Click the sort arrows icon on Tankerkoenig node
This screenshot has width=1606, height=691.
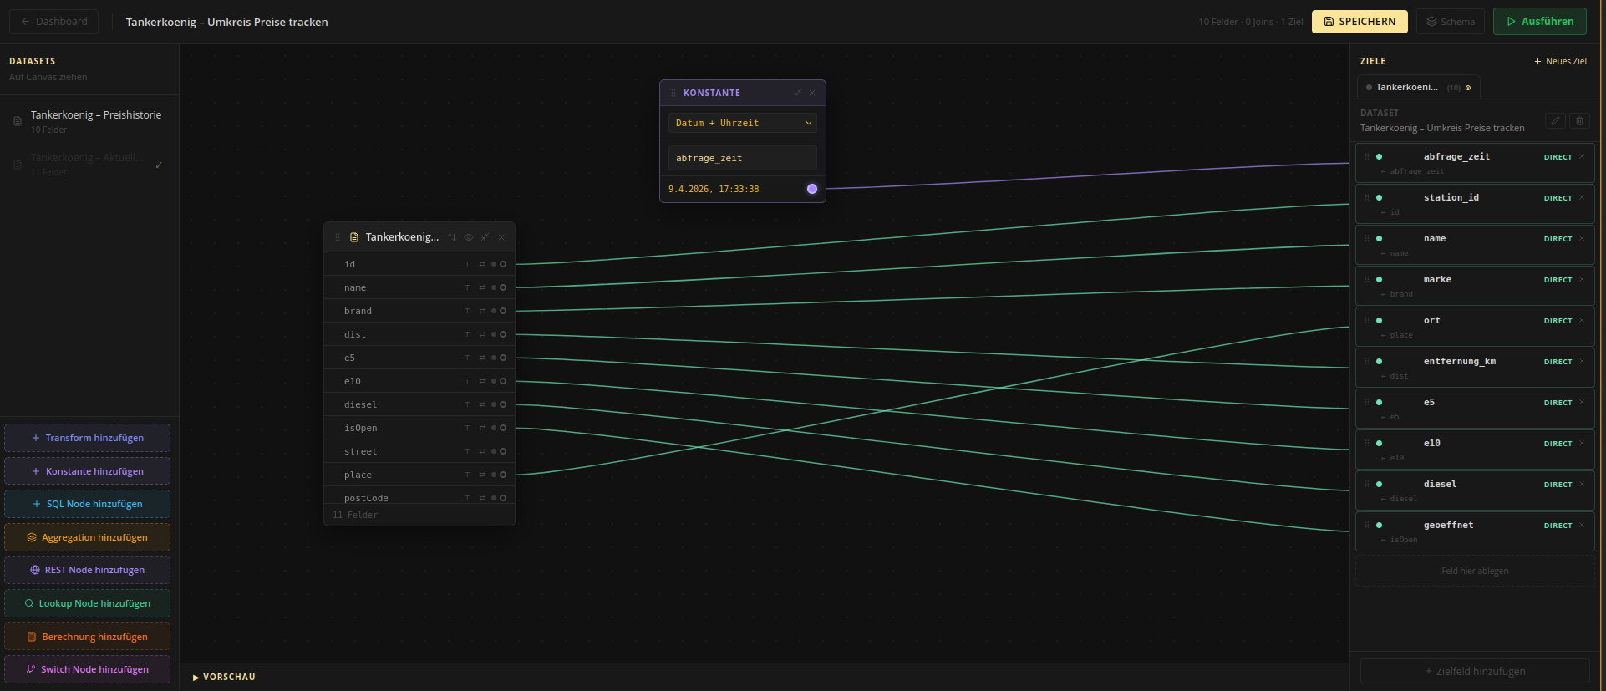[x=452, y=237]
